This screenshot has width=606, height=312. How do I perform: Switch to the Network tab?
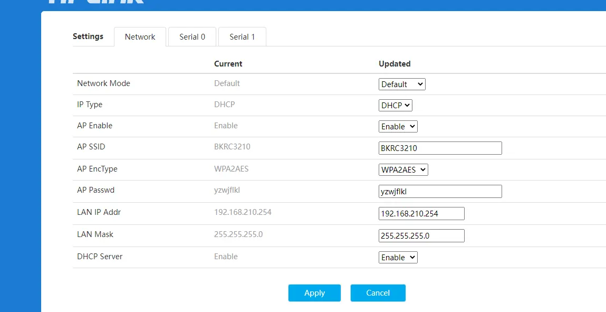tap(140, 37)
